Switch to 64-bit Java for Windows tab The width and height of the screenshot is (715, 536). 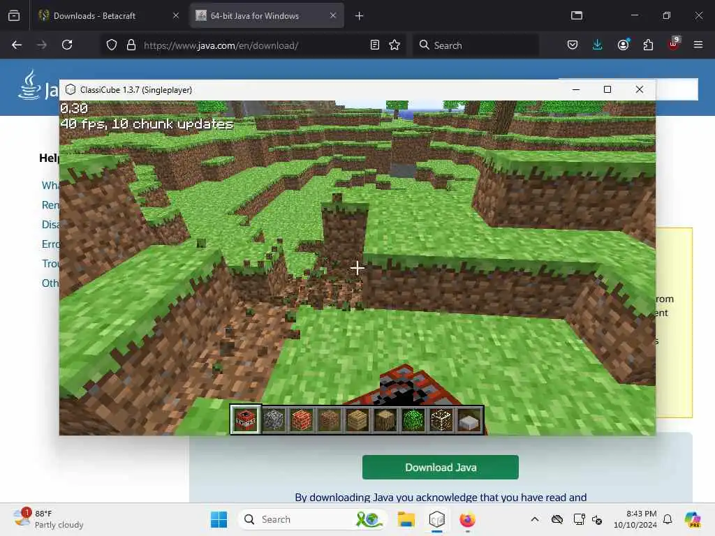click(267, 15)
